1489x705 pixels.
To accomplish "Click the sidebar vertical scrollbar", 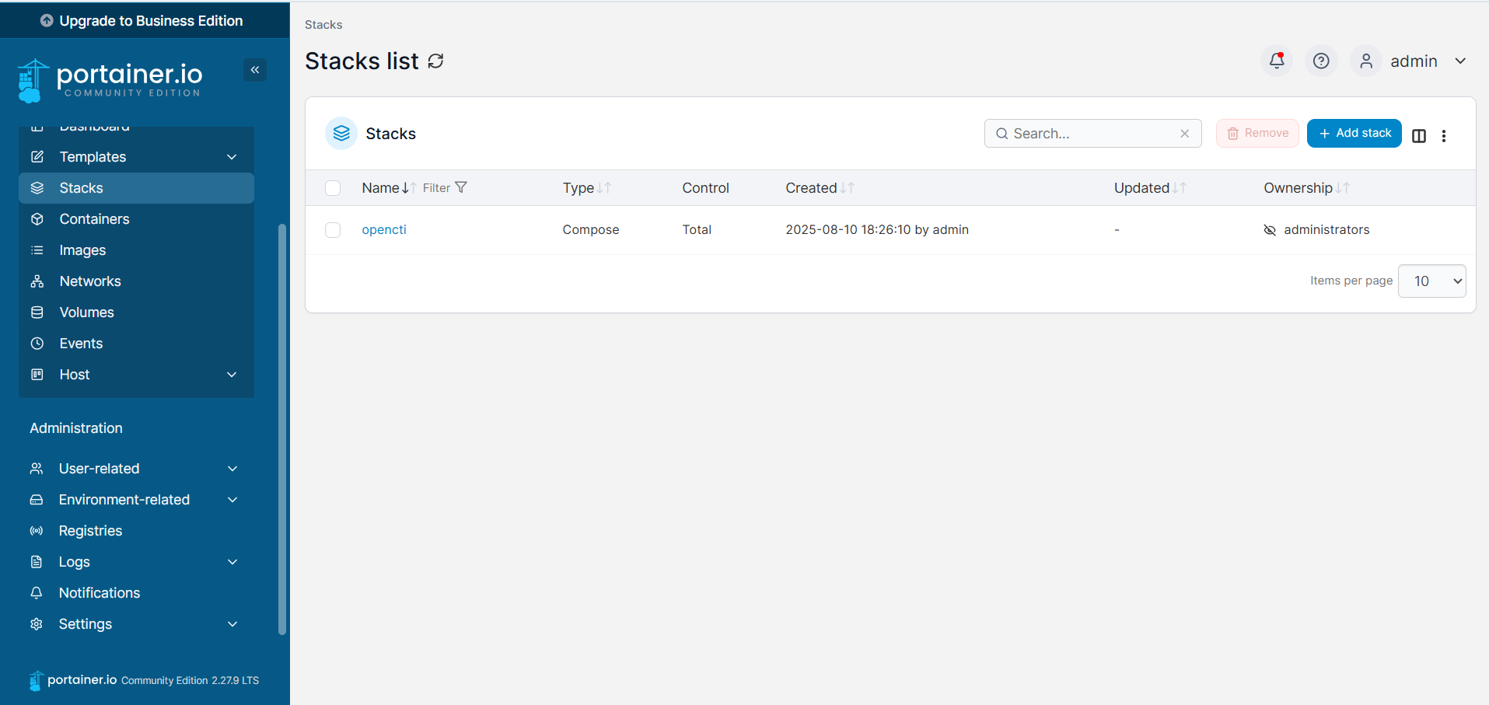I will 282,429.
